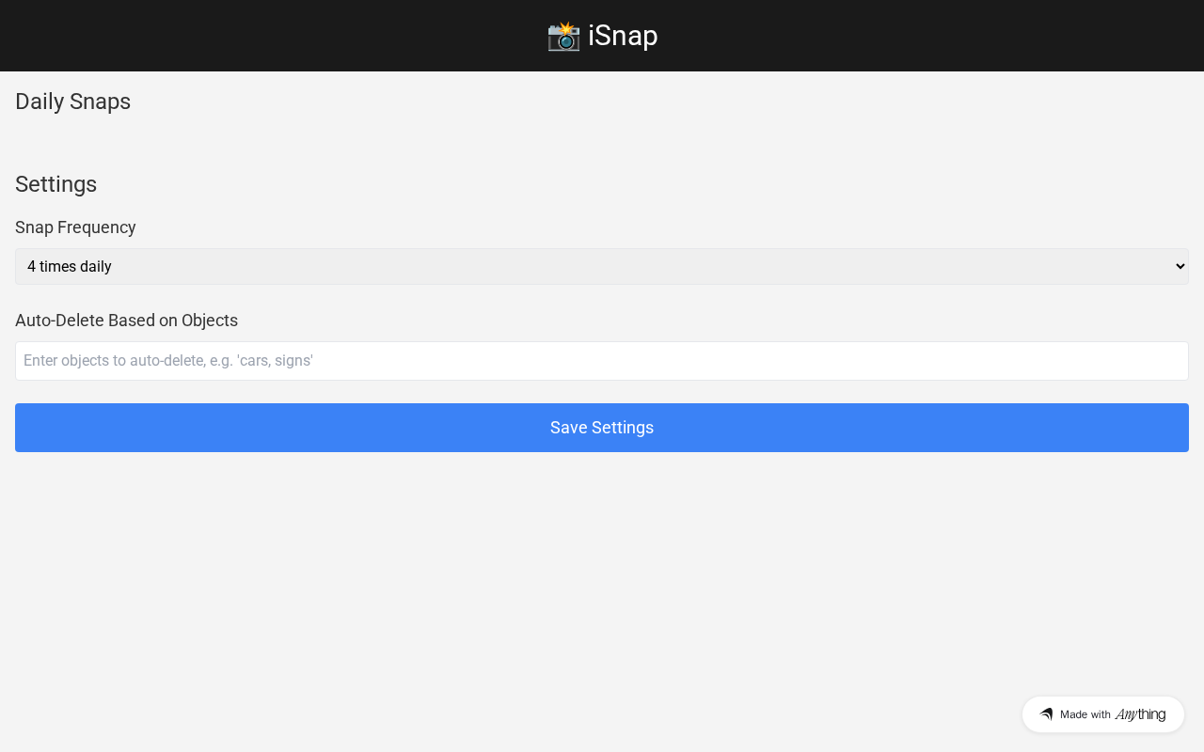Click the Save Settings button
1204x752 pixels.
pyautogui.click(x=602, y=428)
